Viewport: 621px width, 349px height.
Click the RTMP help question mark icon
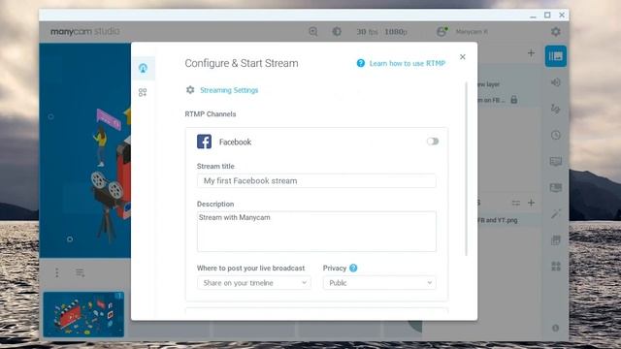pyautogui.click(x=360, y=63)
